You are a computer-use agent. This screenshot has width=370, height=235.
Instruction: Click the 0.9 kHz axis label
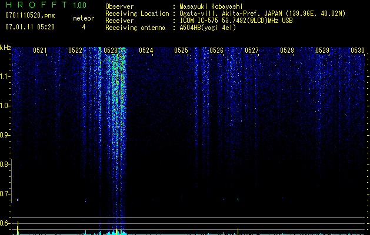tap(5, 135)
